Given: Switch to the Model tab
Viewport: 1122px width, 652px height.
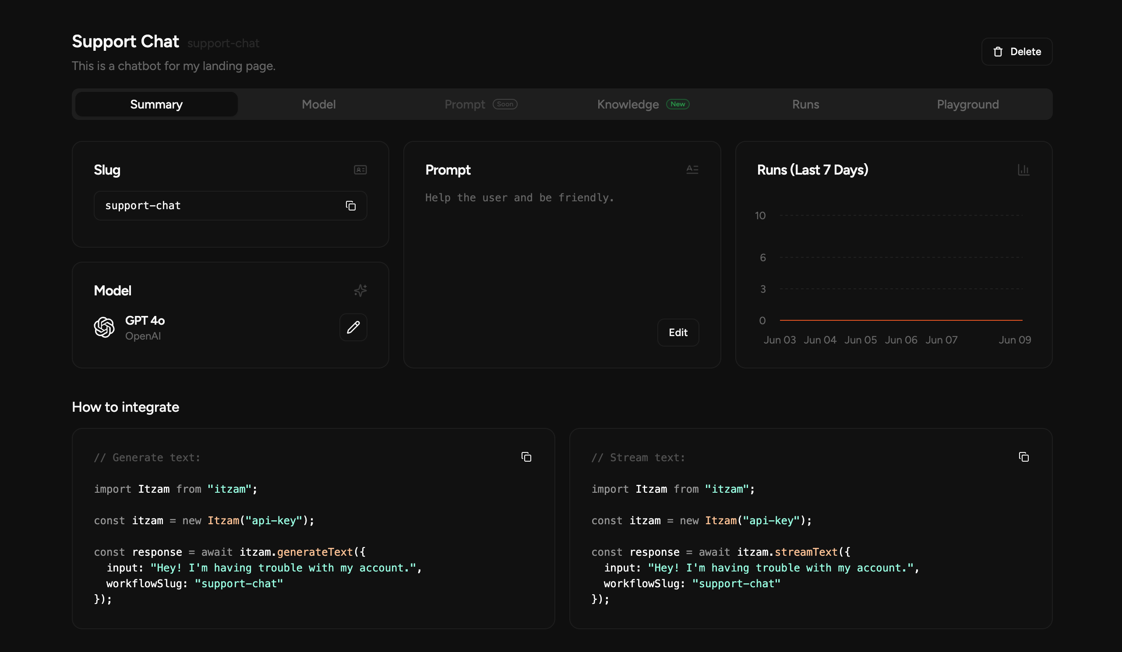Looking at the screenshot, I should tap(319, 104).
